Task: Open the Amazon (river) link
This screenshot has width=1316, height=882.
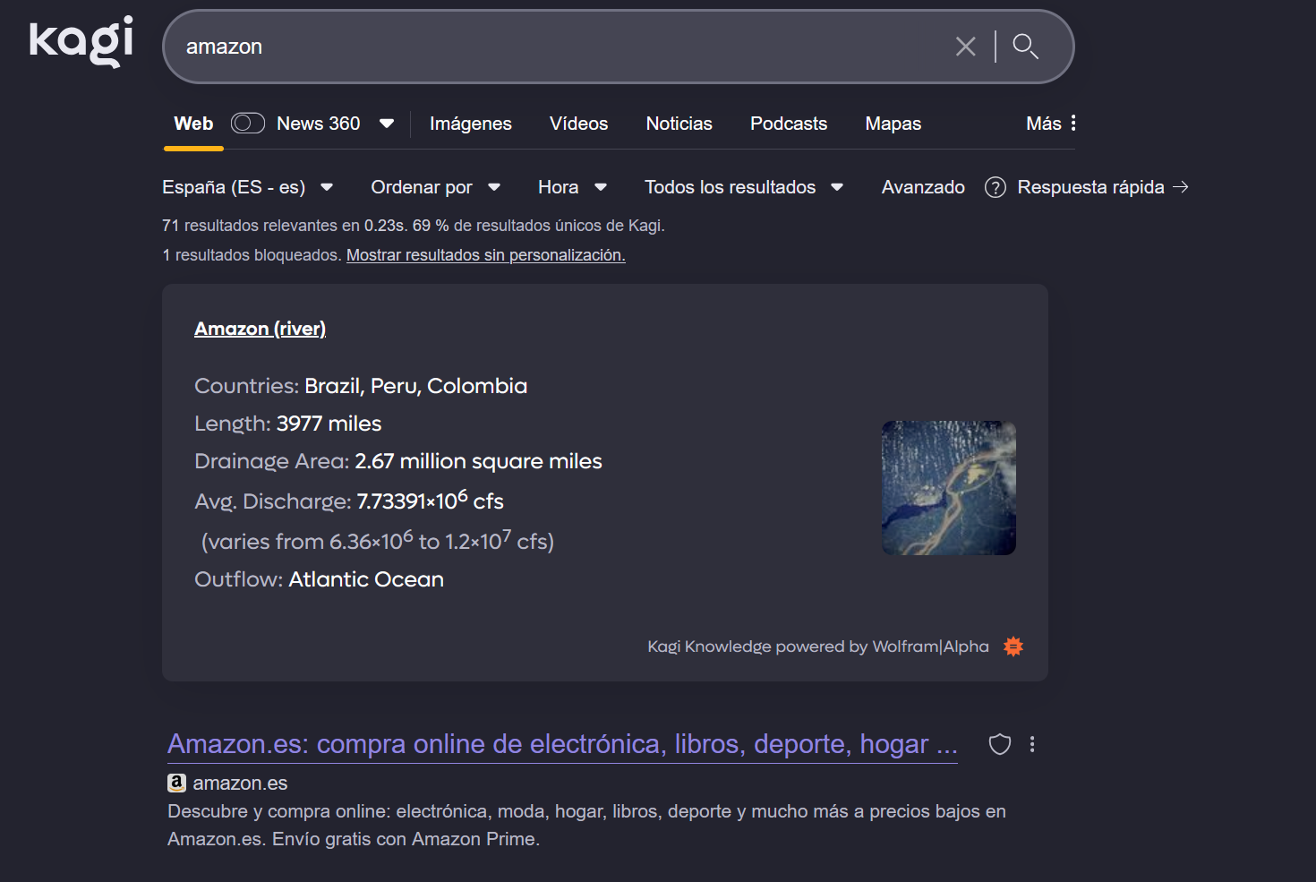Action: 260,329
